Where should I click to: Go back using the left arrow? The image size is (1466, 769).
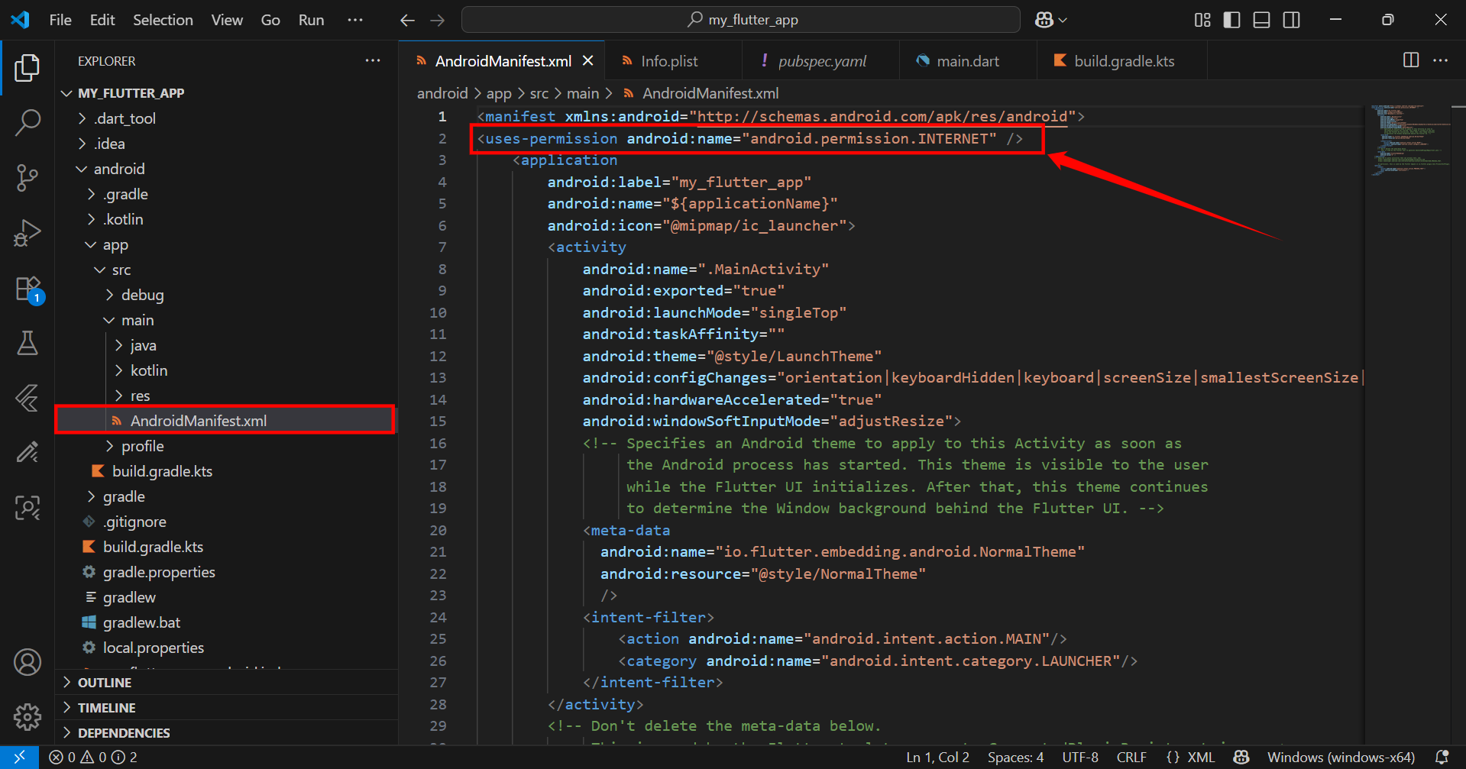[407, 20]
